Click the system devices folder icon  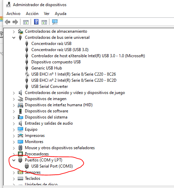click(x=20, y=117)
